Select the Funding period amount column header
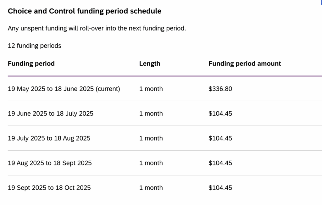 [245, 64]
